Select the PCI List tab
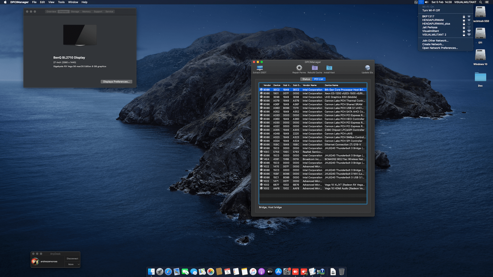Screen dimensions: 493x277 [319, 79]
